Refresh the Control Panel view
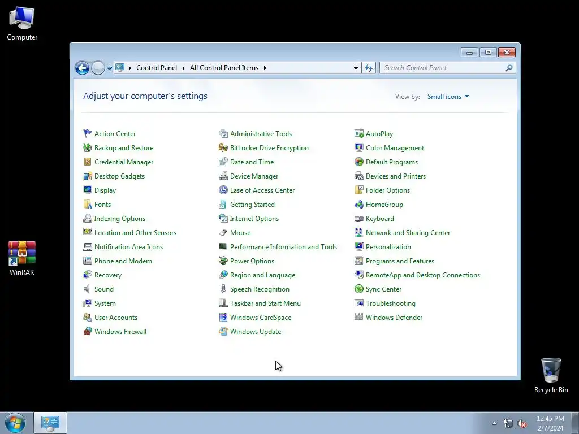Screen dimensions: 579x434 369,68
